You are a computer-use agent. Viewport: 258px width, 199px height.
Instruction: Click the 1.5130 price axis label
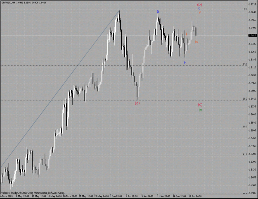[x=253, y=170]
